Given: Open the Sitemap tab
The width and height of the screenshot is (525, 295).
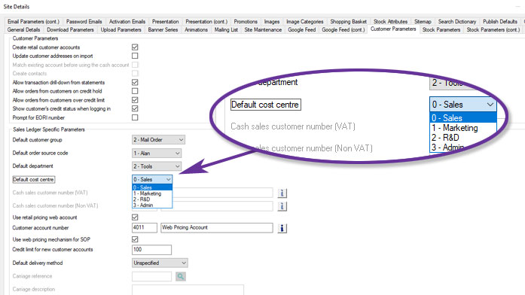Looking at the screenshot, I should pos(423,21).
